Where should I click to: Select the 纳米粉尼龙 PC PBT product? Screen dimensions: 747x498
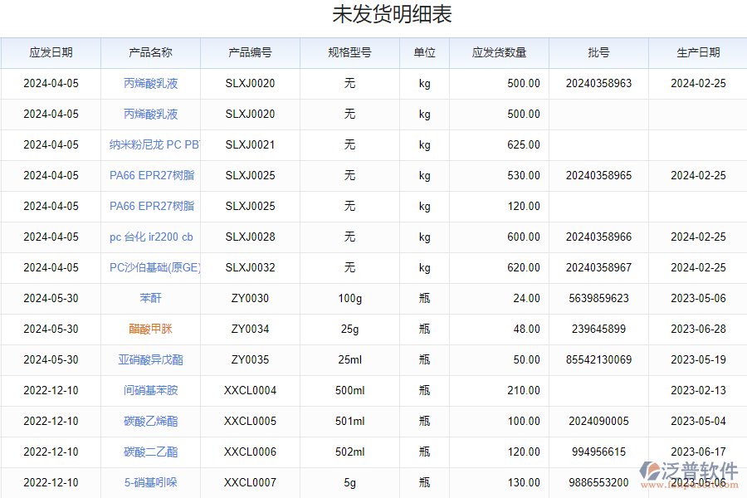click(x=149, y=144)
